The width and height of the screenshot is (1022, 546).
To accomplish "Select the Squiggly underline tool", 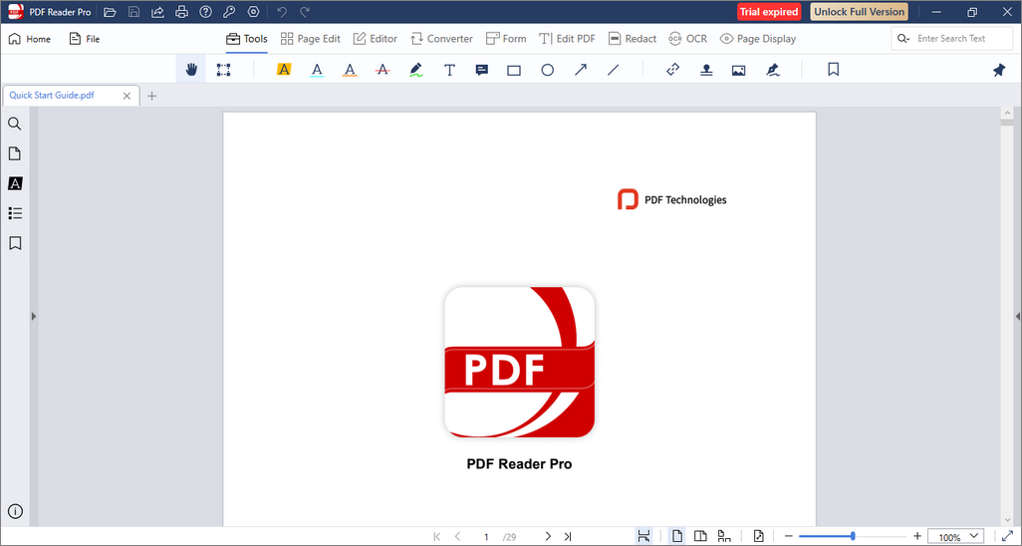I will (x=350, y=70).
